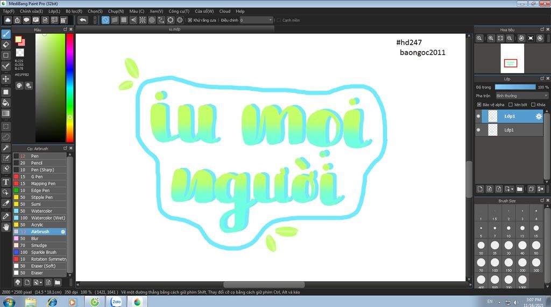The width and height of the screenshot is (551, 307).
Task: Open the Lớp(L) menu
Action: click(x=54, y=11)
